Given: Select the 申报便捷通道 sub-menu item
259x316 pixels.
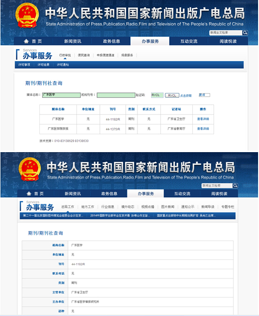Looking at the screenshot, I should (105, 55).
